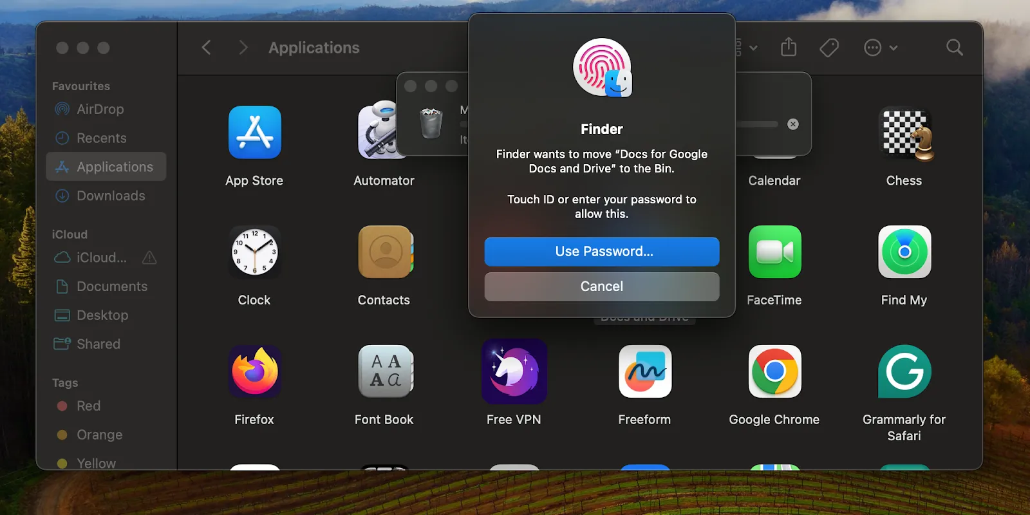Screen dimensions: 1030x515
Task: Click the Tags sidebar heading
Action: tap(65, 383)
